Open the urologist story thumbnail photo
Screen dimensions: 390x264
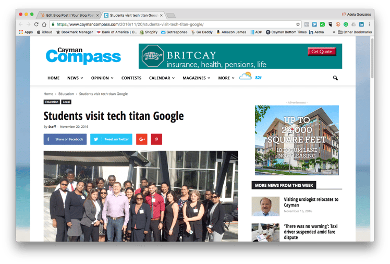click(265, 207)
